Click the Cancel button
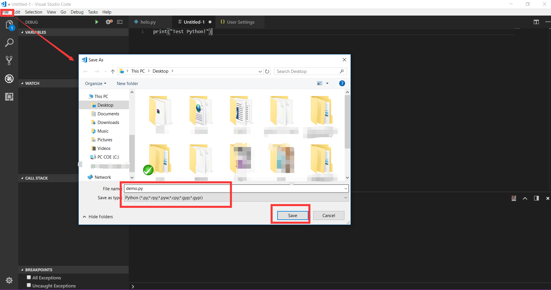The height and width of the screenshot is (290, 551). click(x=329, y=215)
